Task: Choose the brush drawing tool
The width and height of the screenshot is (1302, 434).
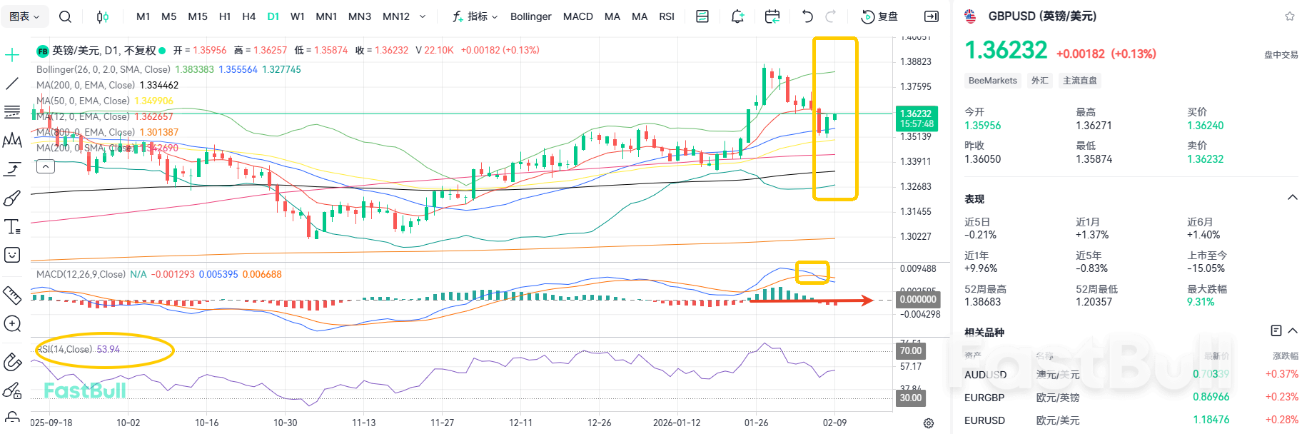Action: pyautogui.click(x=12, y=198)
